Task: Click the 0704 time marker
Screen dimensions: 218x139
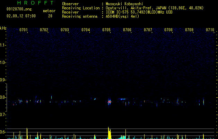Action: coord(86,30)
